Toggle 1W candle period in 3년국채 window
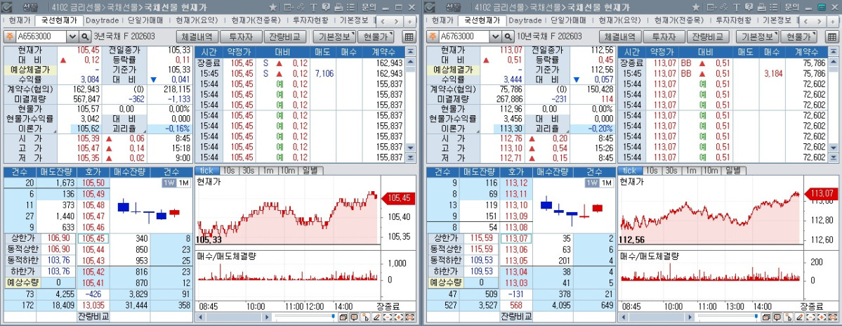842x326 pixels. click(x=169, y=183)
